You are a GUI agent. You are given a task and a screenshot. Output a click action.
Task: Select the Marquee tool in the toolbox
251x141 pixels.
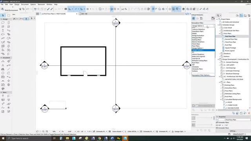[9, 15]
